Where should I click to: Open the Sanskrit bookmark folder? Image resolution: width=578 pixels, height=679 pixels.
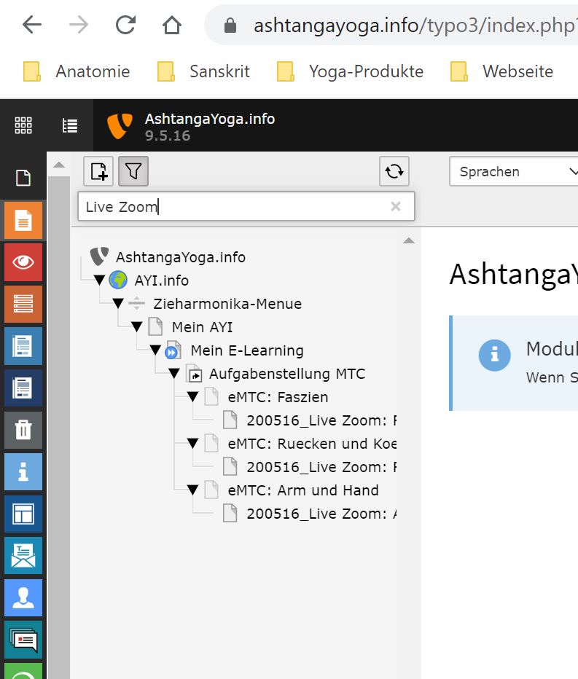coord(203,71)
